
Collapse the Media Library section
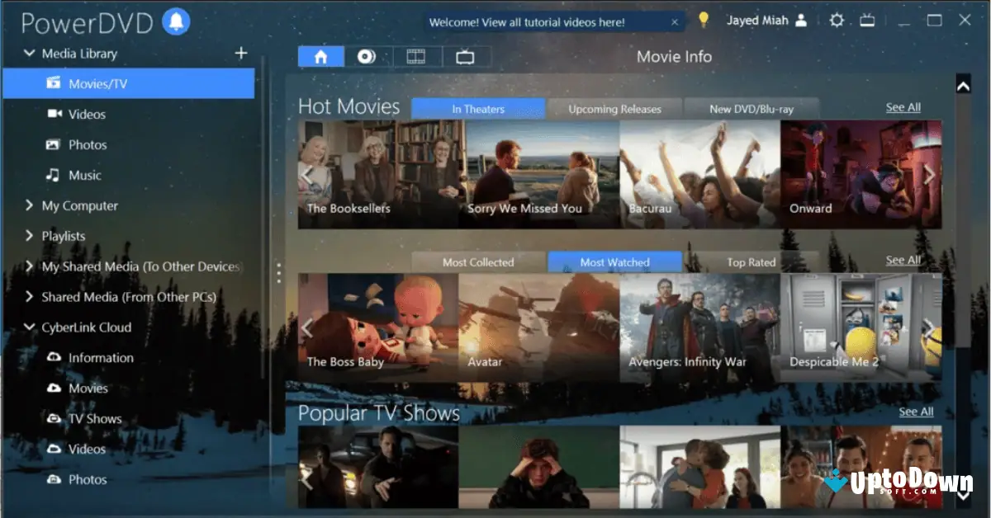(29, 53)
